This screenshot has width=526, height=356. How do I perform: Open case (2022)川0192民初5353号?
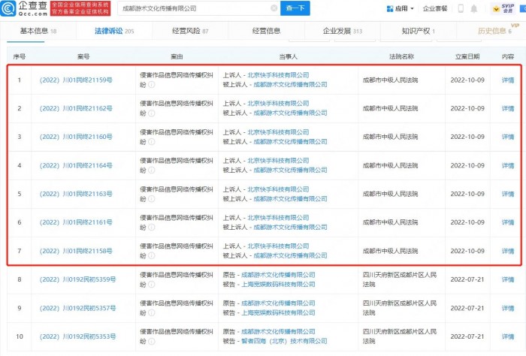[77, 336]
